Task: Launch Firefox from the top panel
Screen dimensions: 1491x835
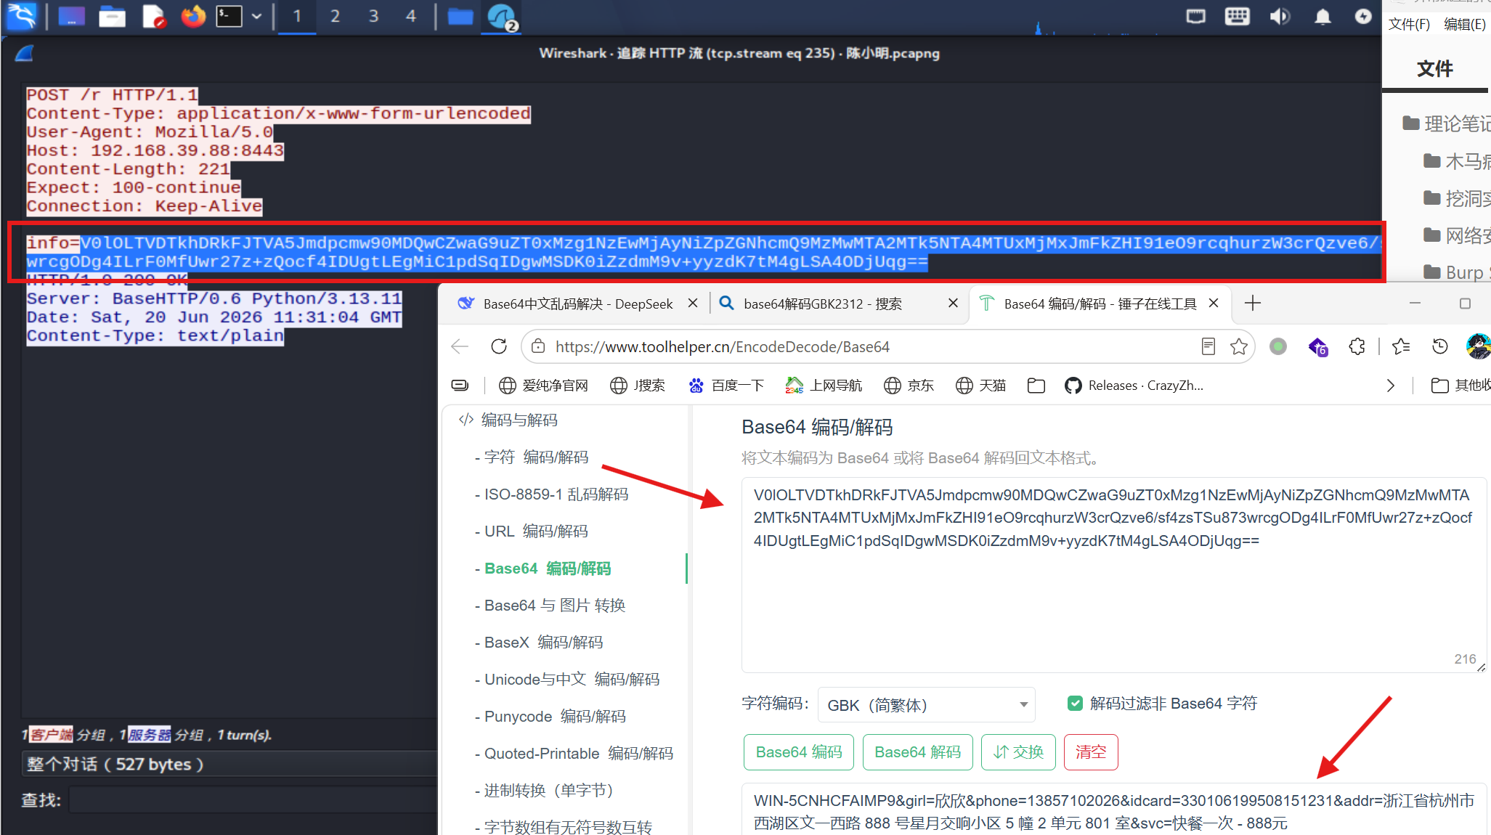Action: point(192,16)
